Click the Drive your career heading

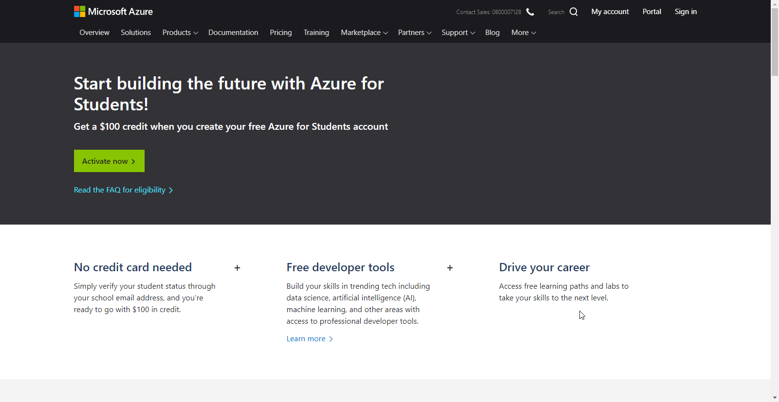pos(544,267)
